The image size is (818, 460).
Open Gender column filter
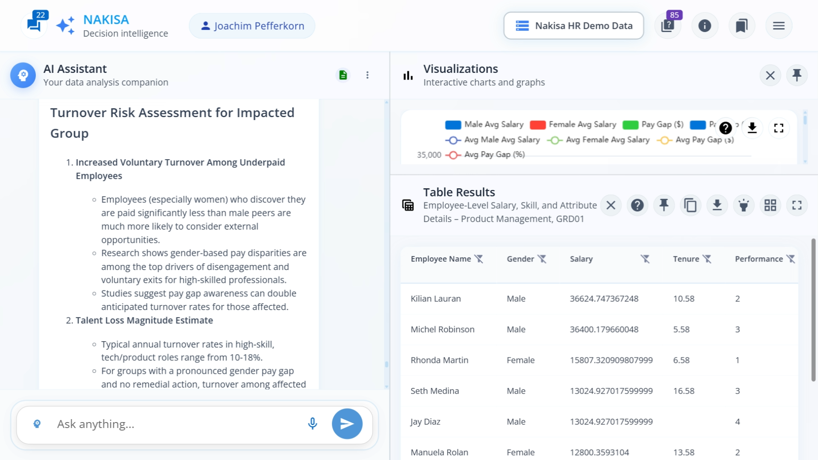tap(542, 259)
